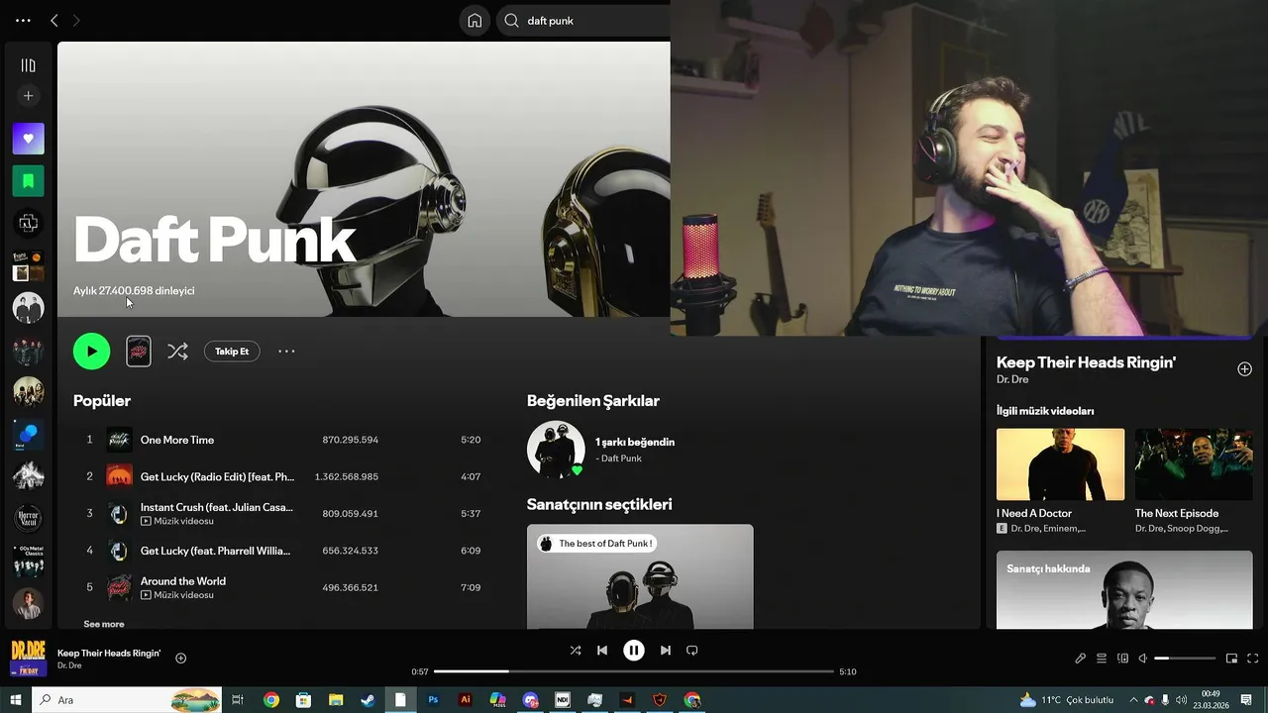Open Rammstein artist logo in the sidebar

pos(28,224)
